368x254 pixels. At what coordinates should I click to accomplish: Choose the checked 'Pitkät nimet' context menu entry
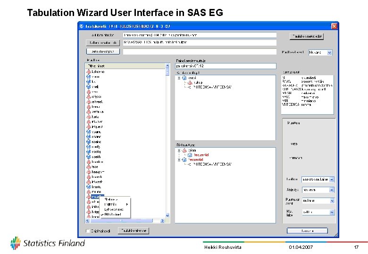coord(115,214)
